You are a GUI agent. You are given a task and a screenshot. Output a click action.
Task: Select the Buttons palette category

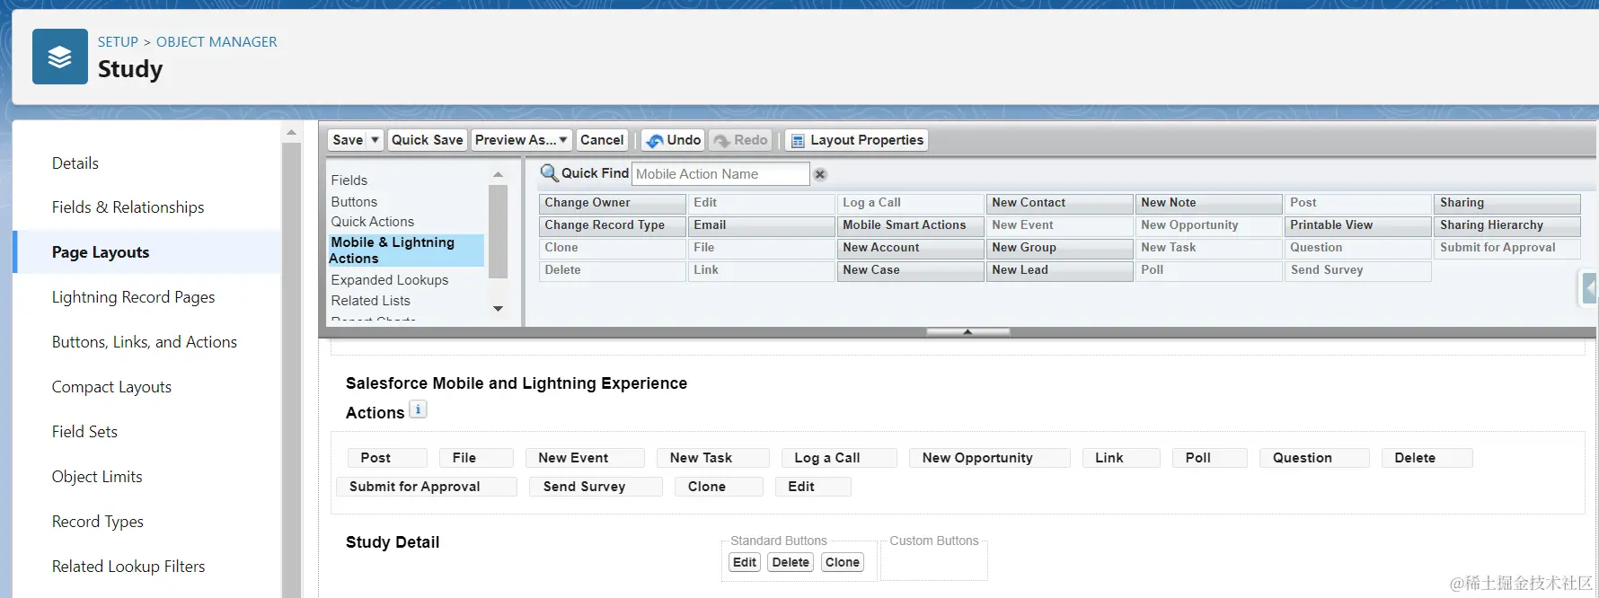coord(354,202)
